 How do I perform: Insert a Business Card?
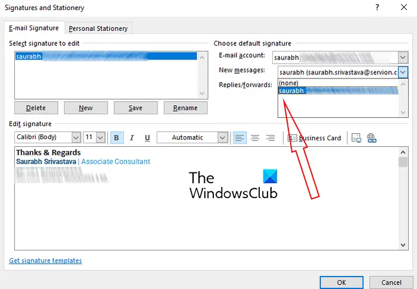coord(315,138)
